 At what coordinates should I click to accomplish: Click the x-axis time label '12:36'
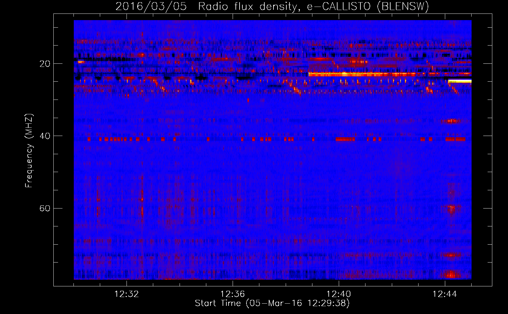click(x=233, y=294)
